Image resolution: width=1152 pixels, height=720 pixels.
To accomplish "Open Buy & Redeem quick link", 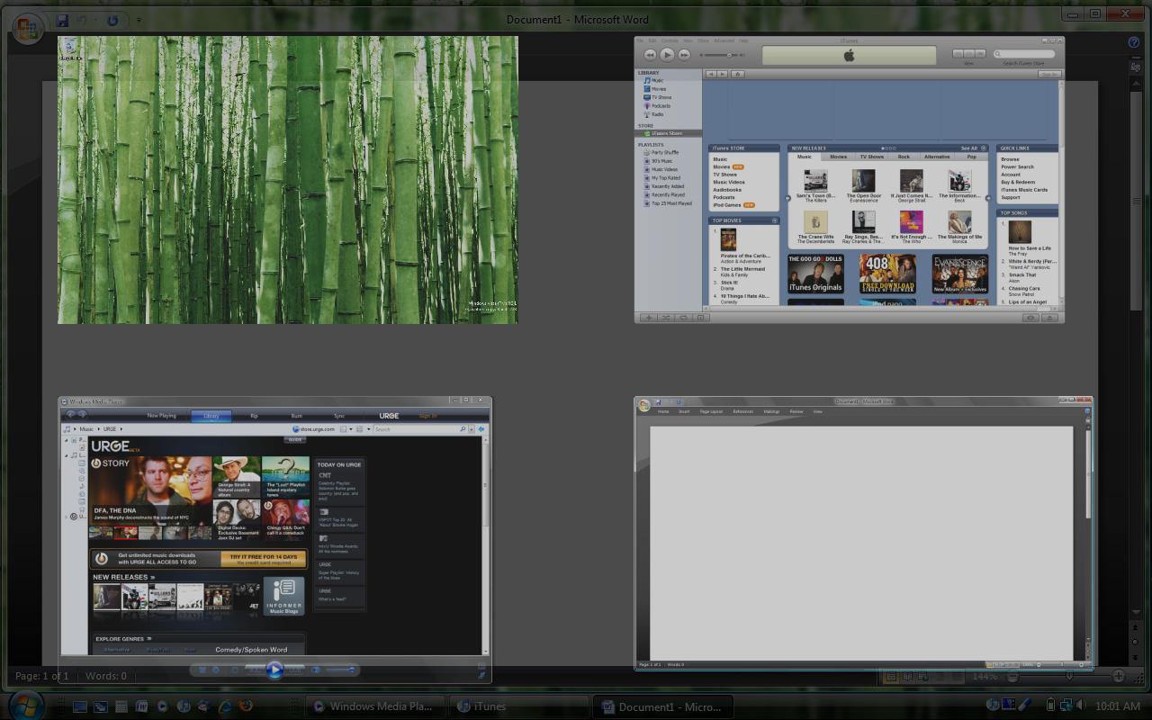I will coord(1018,182).
